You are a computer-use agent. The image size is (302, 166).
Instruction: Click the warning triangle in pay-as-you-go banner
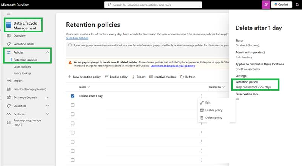(x=70, y=62)
